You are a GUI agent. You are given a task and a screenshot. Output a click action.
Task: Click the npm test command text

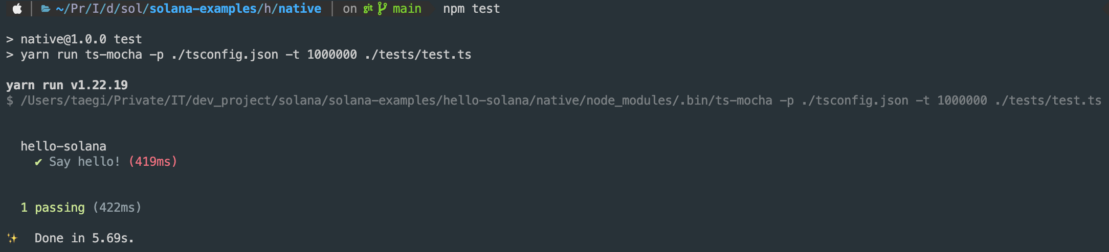pos(472,9)
